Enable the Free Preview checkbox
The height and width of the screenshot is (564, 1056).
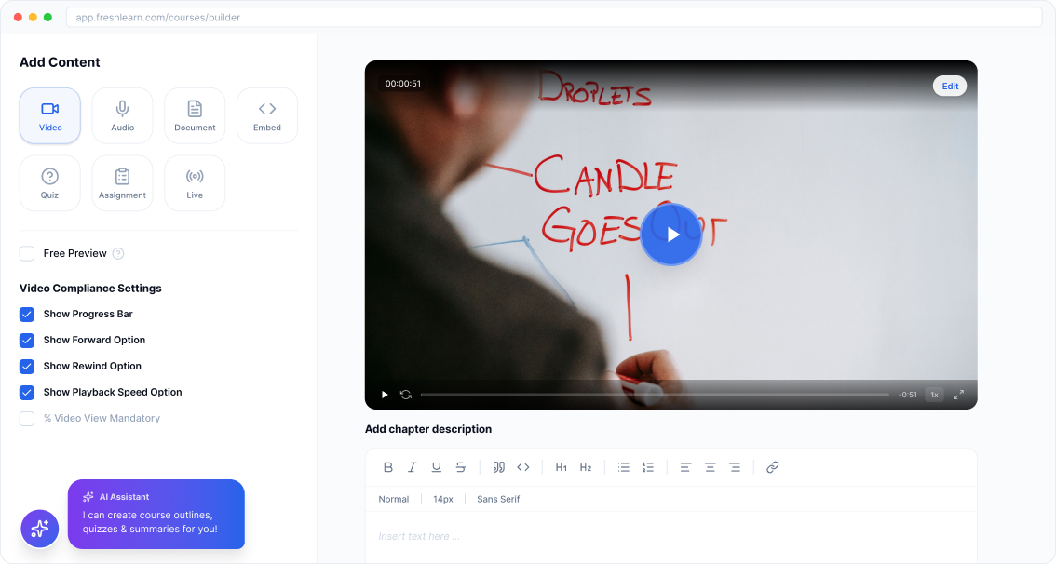[x=27, y=254]
